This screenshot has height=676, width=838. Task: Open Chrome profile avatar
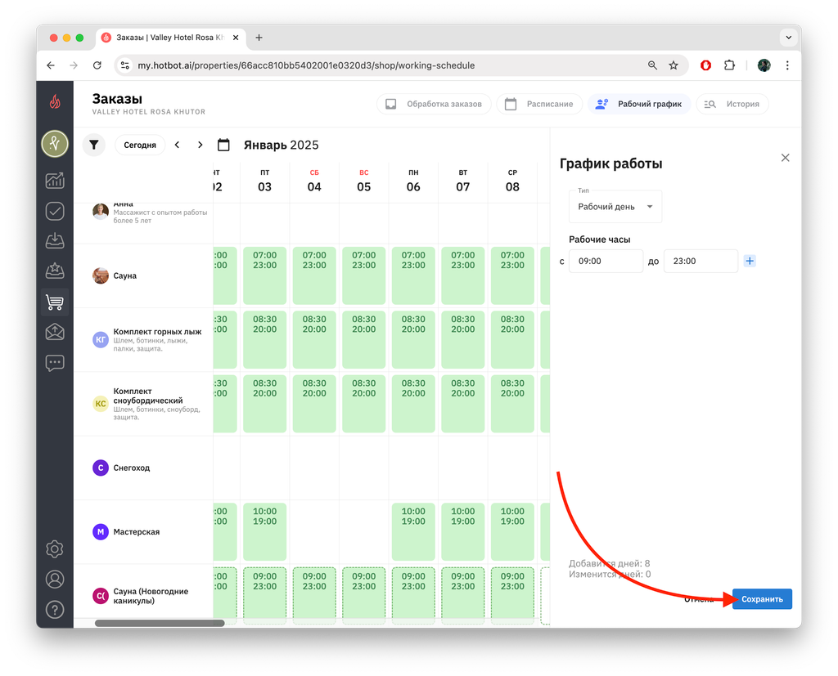[764, 65]
